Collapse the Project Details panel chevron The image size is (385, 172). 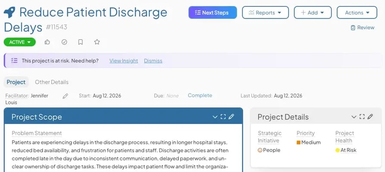(x=354, y=117)
